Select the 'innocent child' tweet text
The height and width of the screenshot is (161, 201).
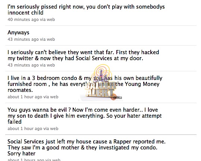coord(86,10)
